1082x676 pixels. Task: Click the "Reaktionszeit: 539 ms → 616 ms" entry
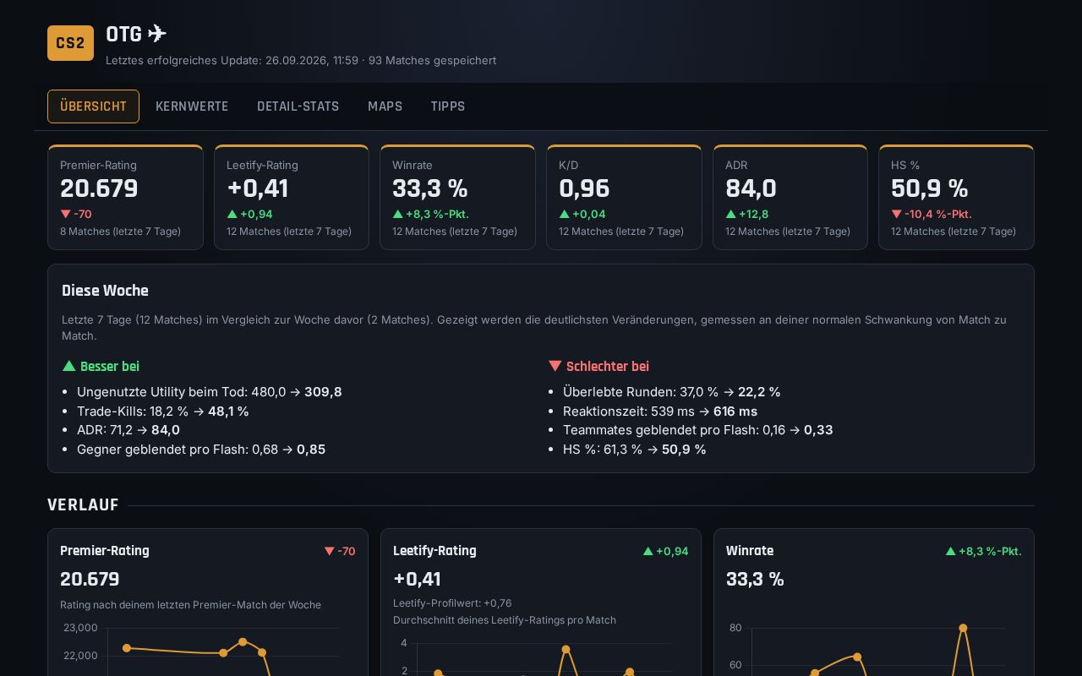click(x=659, y=412)
